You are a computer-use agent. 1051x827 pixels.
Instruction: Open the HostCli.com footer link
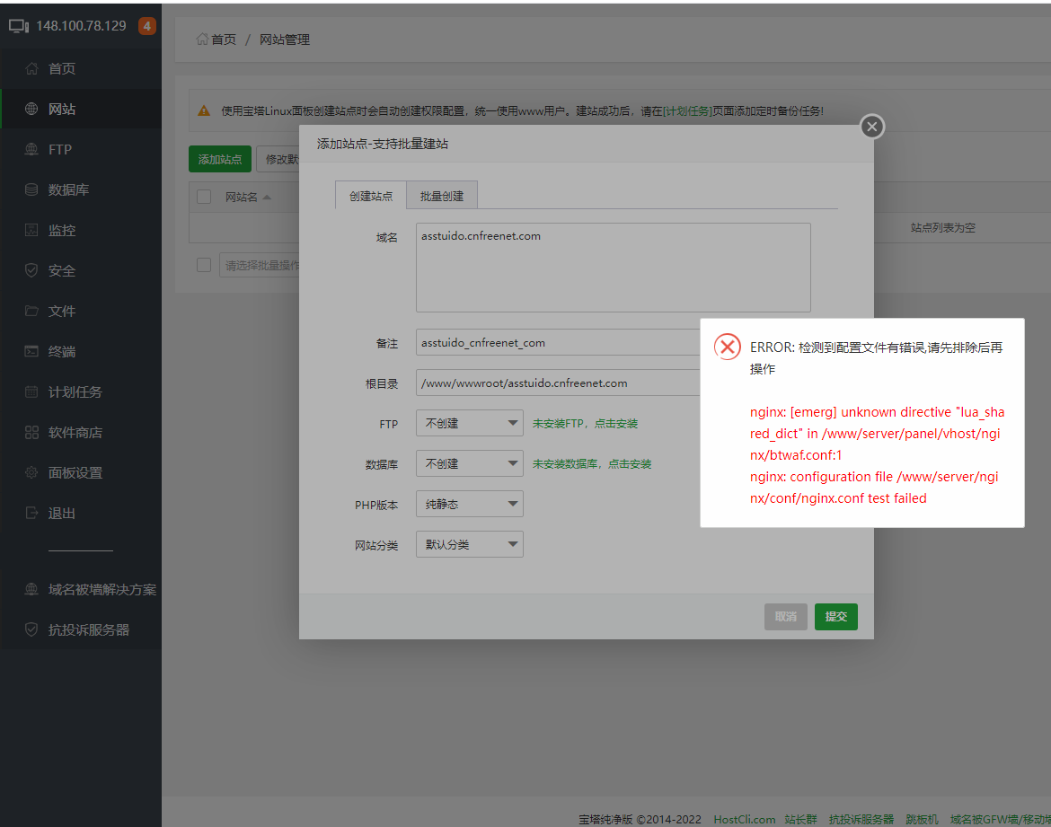(744, 819)
